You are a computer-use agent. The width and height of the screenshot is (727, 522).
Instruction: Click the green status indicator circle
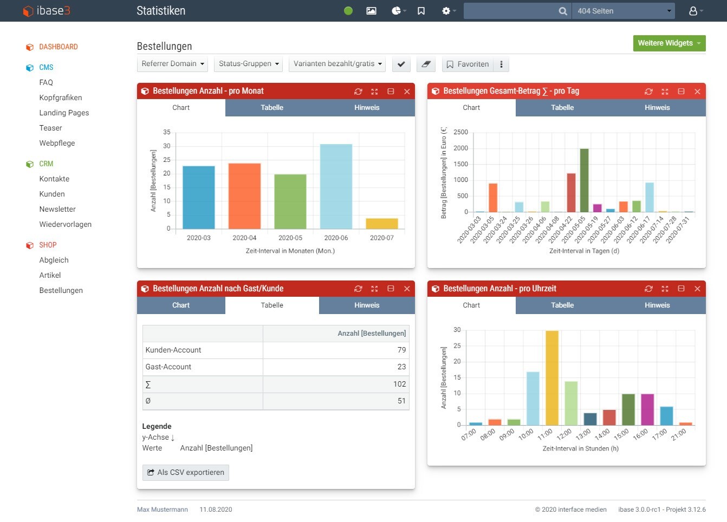[x=348, y=11]
